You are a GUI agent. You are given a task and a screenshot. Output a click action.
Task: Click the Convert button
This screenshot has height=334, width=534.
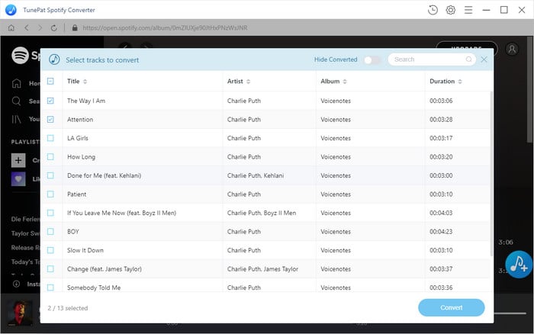click(452, 307)
